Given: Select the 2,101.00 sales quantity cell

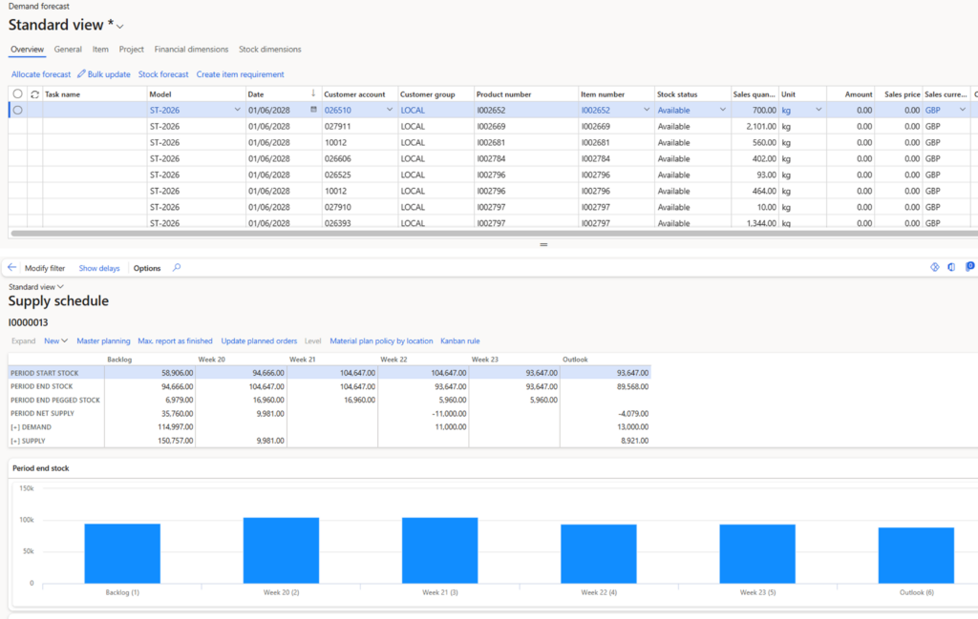Looking at the screenshot, I should pyautogui.click(x=755, y=127).
